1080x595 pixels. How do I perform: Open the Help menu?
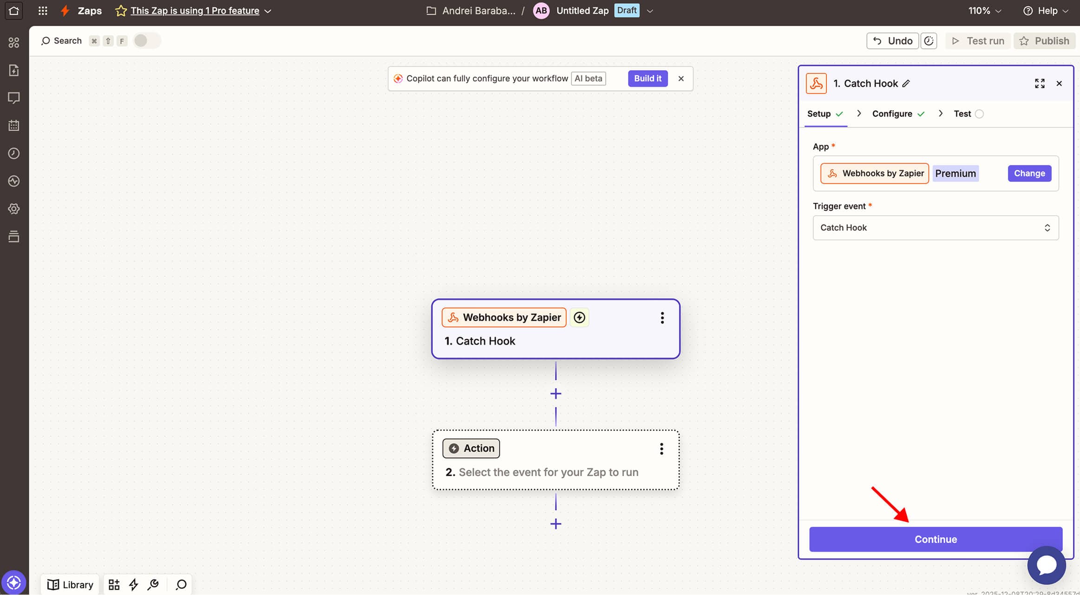(1046, 11)
